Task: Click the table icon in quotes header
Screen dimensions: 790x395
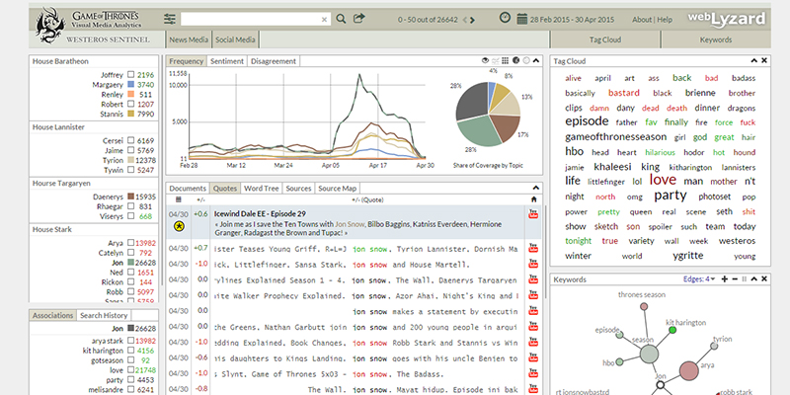Action: pos(179,199)
